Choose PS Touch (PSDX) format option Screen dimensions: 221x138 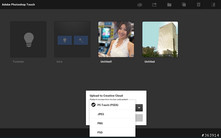click(113, 105)
